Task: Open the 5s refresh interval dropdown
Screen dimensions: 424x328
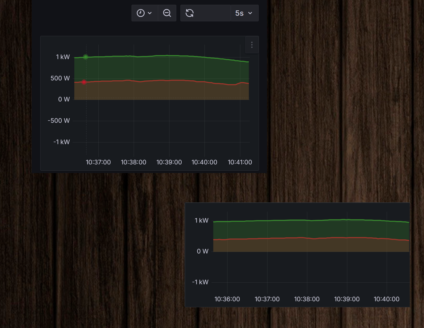Action: pyautogui.click(x=244, y=13)
